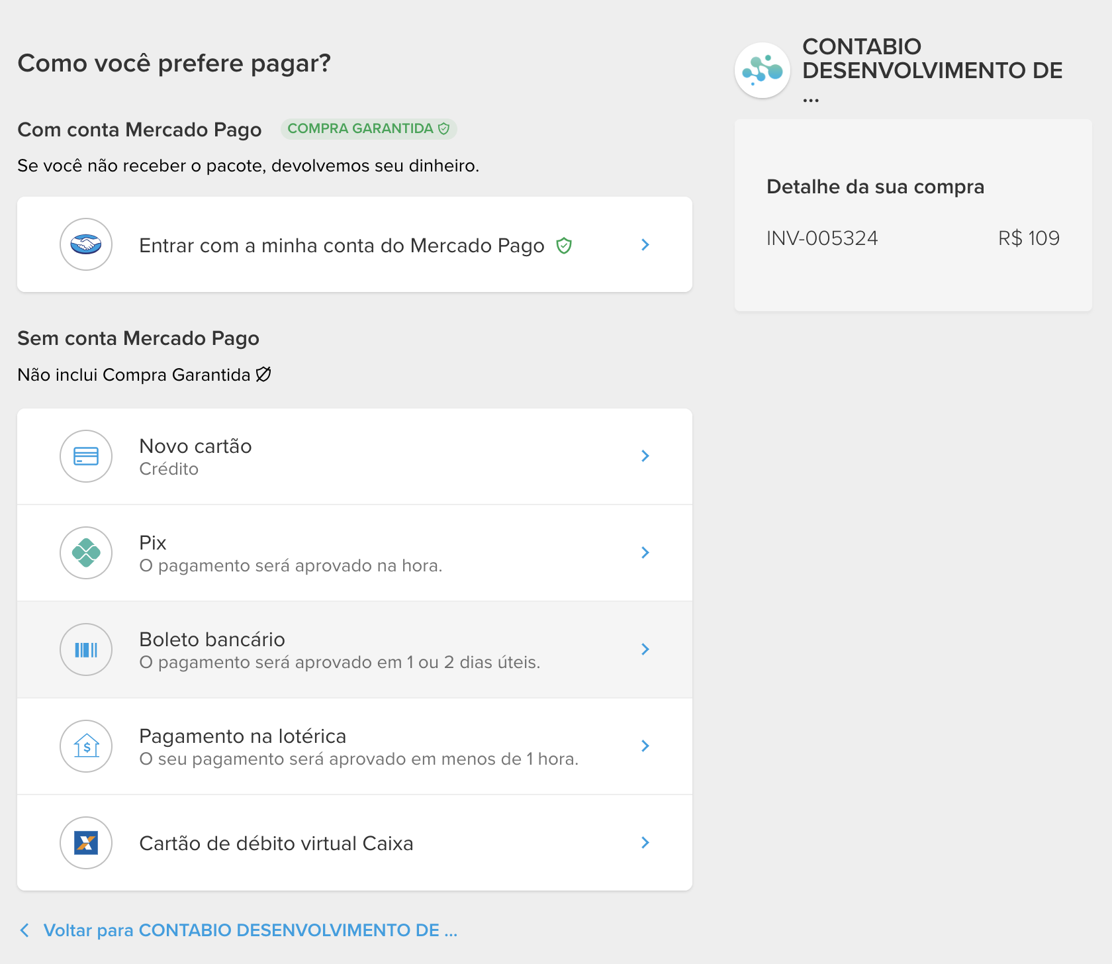Select Entrar com a minha conta do Mercado Pago
This screenshot has width=1112, height=964.
point(355,244)
